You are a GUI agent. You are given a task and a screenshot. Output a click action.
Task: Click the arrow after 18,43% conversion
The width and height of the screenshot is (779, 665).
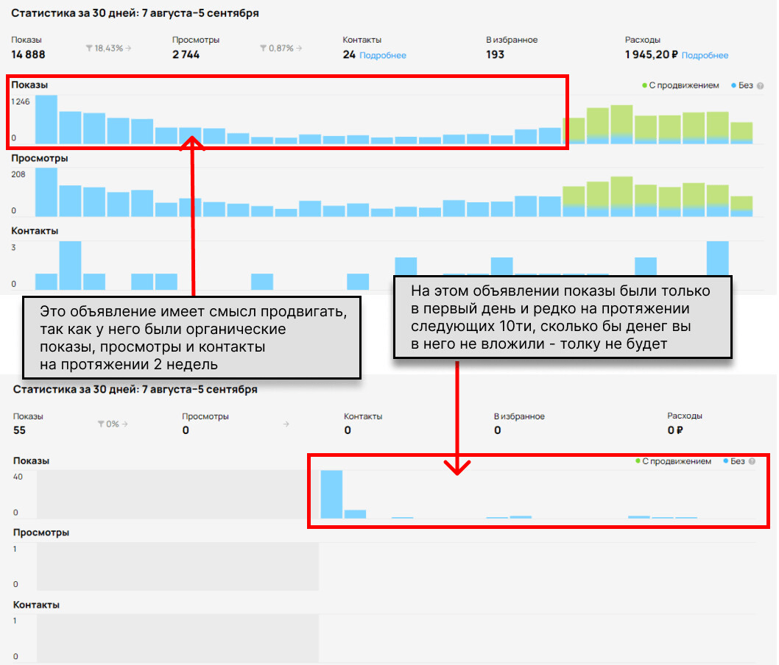tap(128, 48)
